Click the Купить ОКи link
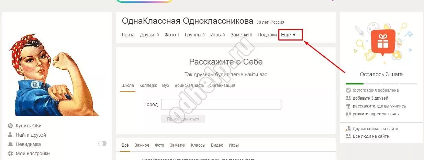424x160 pixels. [x=29, y=126]
